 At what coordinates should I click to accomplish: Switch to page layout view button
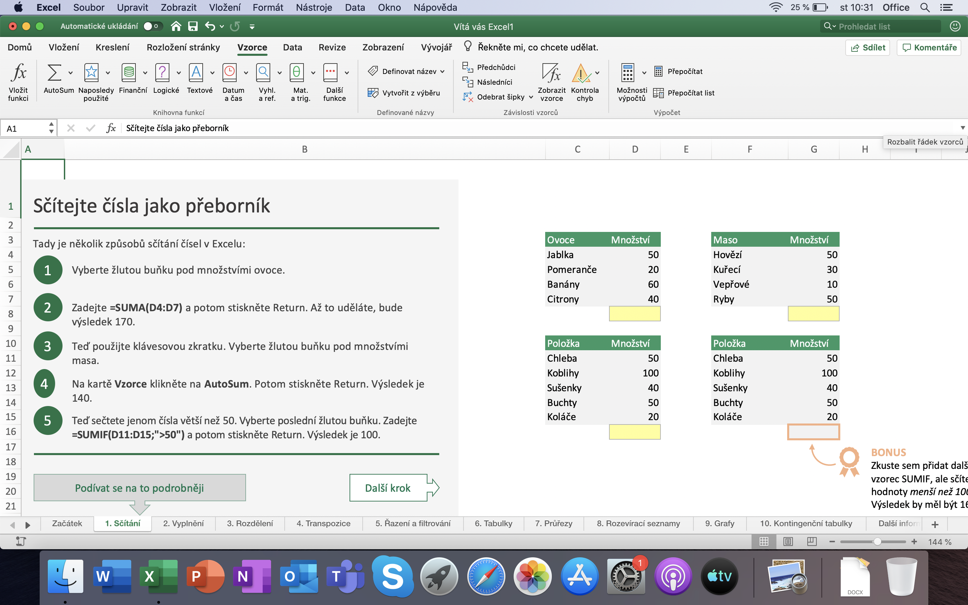tap(788, 541)
